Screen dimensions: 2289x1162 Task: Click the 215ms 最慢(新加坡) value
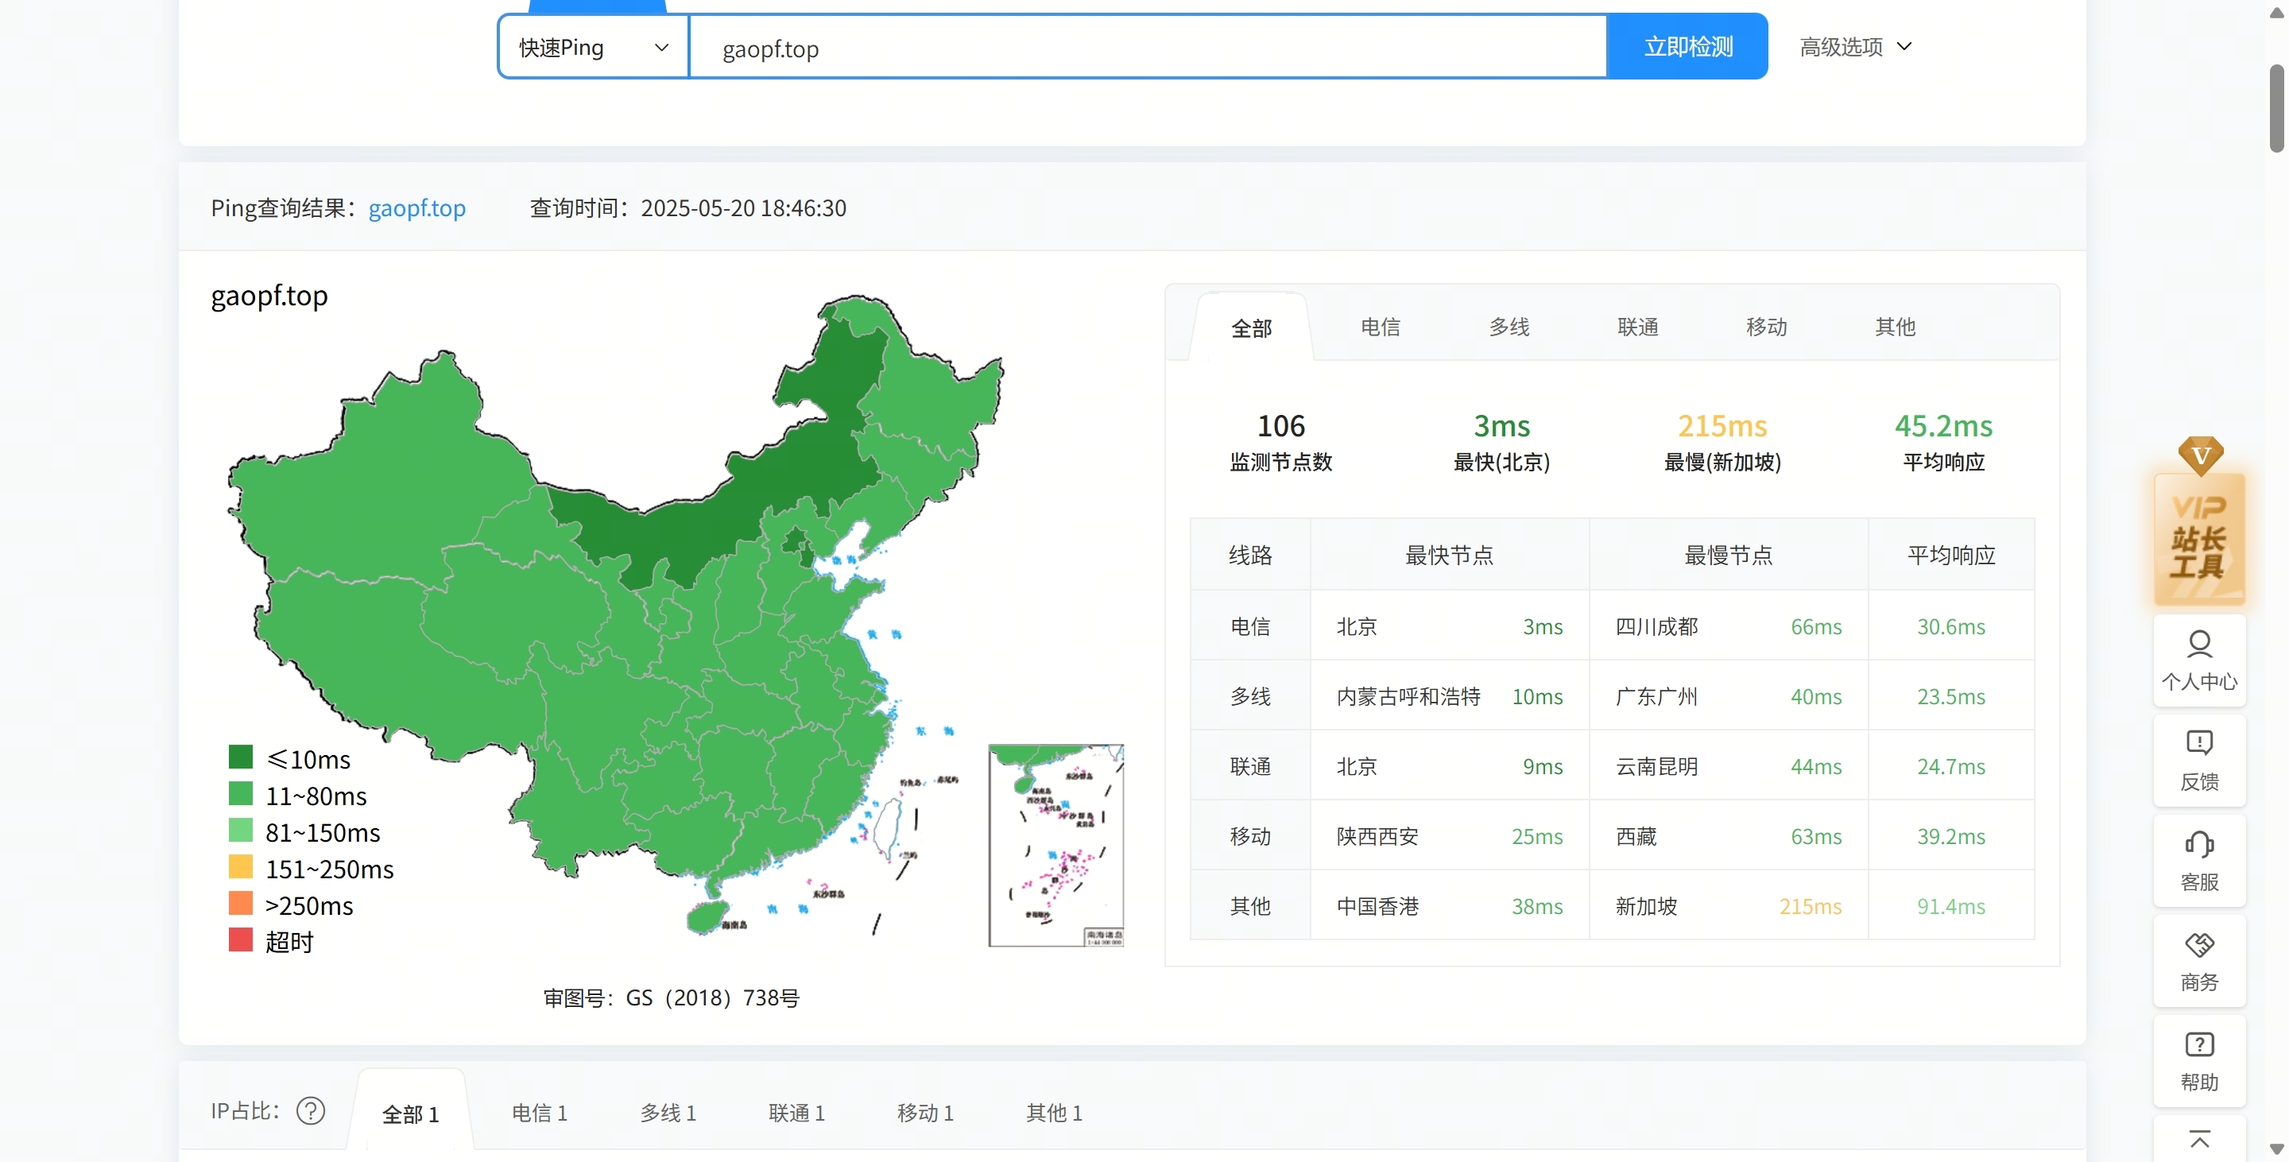click(1722, 427)
